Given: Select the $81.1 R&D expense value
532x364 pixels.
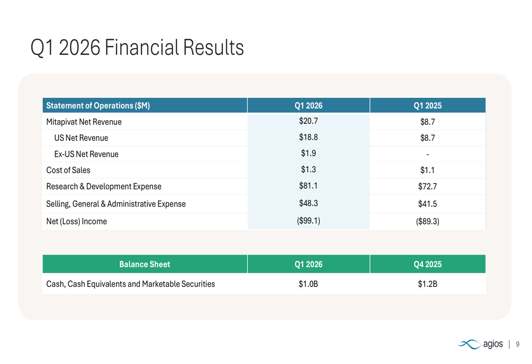Looking at the screenshot, I should click(x=309, y=185).
